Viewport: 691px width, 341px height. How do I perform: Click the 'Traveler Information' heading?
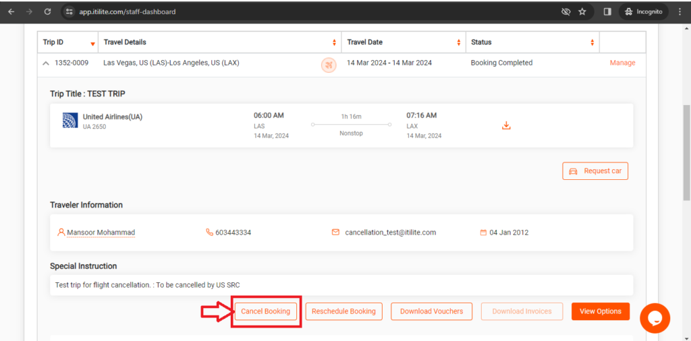click(x=86, y=205)
